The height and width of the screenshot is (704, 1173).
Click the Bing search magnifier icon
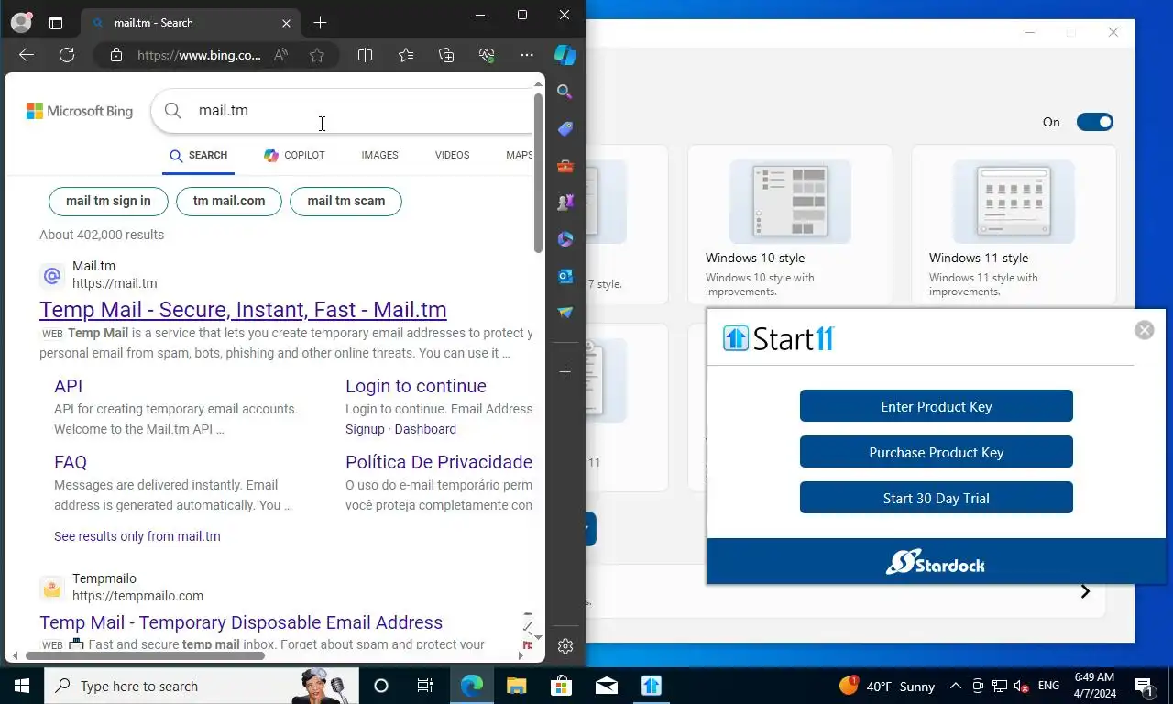pos(172,111)
